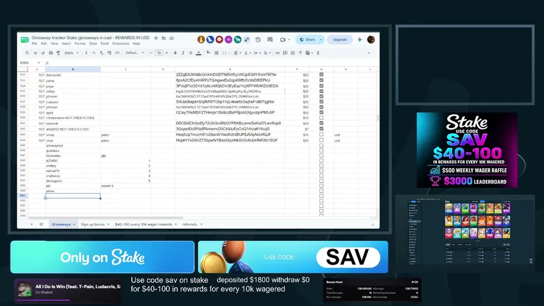Image resolution: width=544 pixels, height=306 pixels.
Task: Insert a chart from the toolbar
Action: click(x=293, y=53)
